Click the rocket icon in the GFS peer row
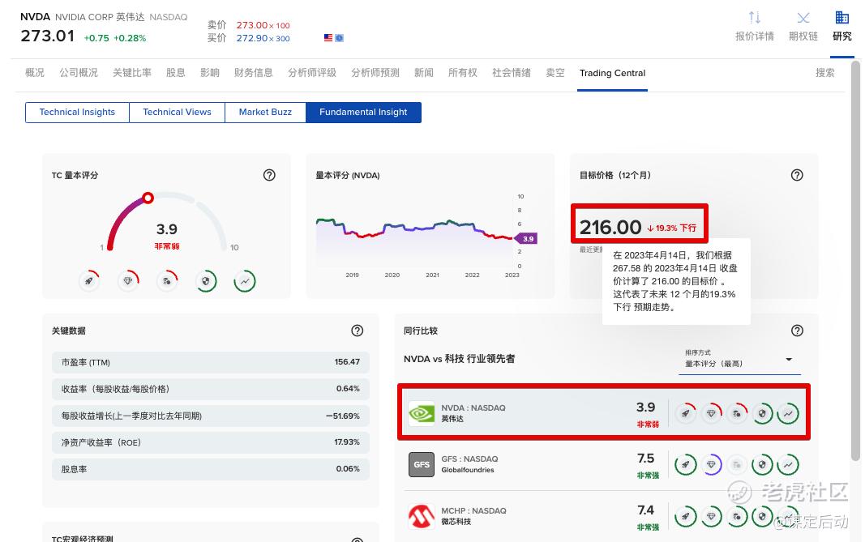This screenshot has height=542, width=865. (685, 465)
